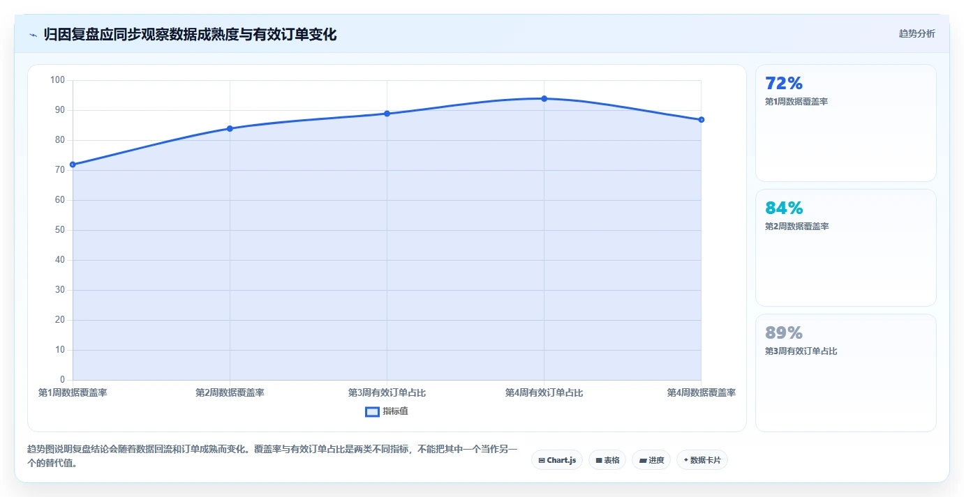This screenshot has height=497, width=964.
Task: Select the 进度 tag chip
Action: coord(651,460)
